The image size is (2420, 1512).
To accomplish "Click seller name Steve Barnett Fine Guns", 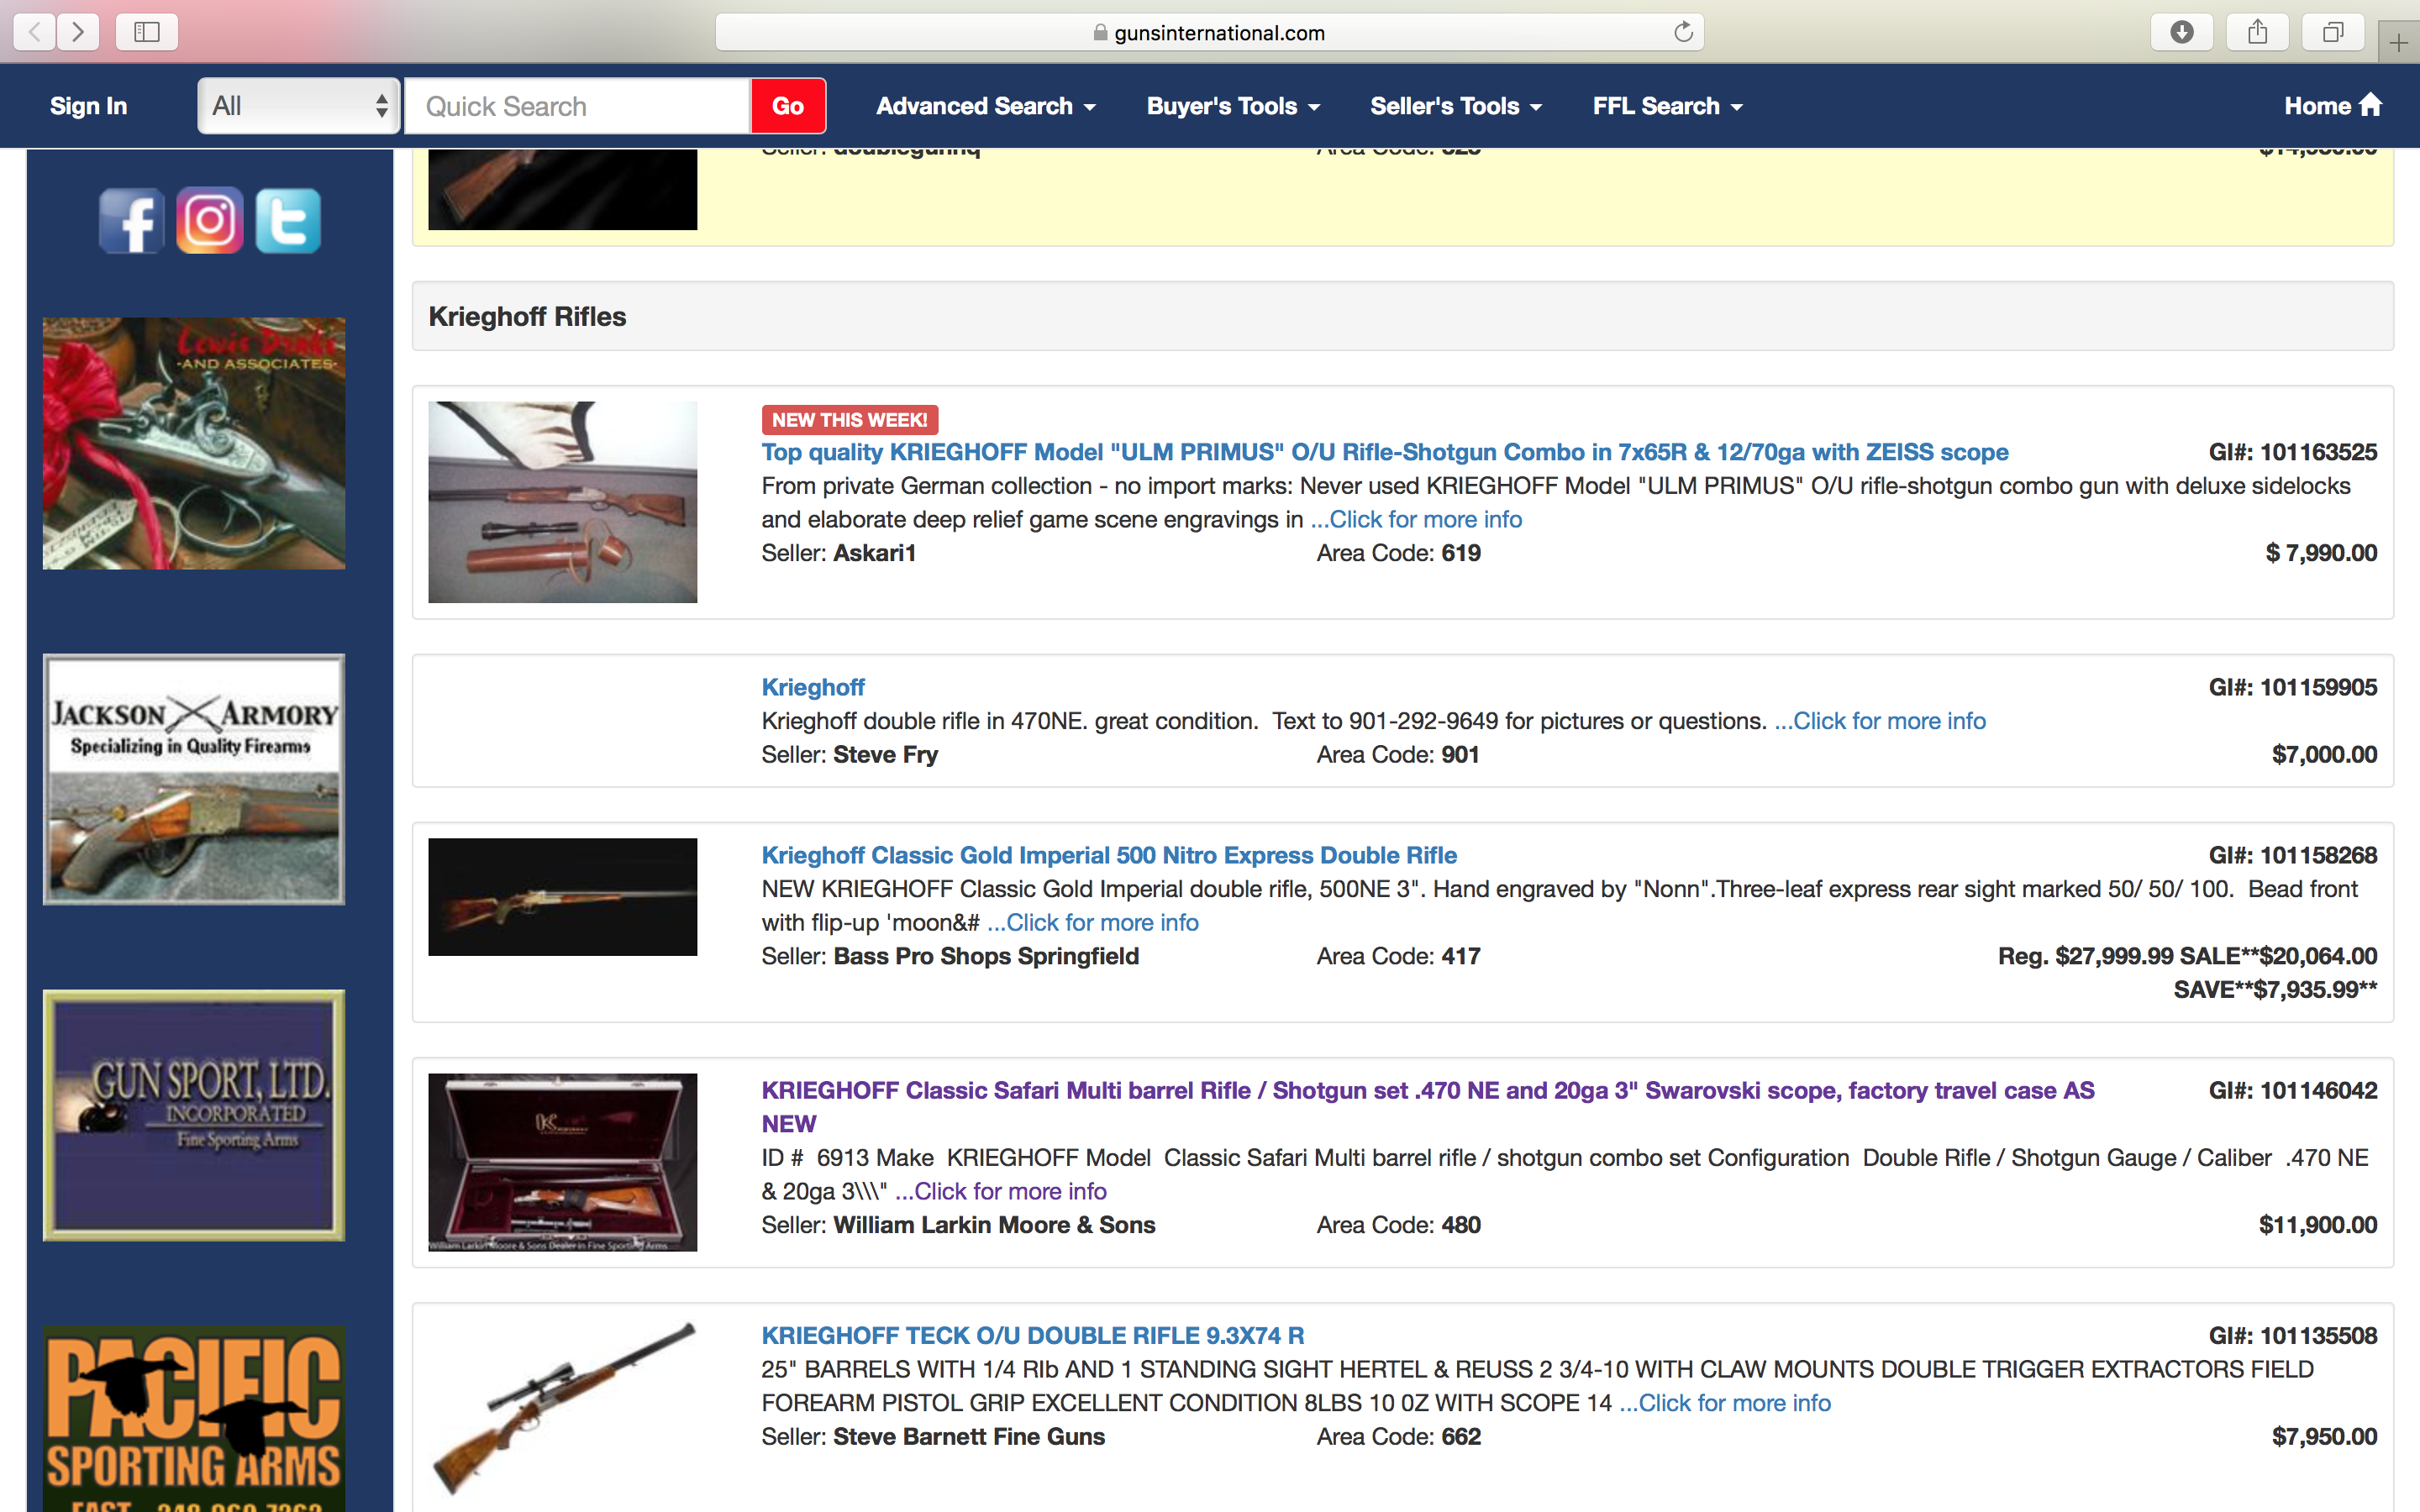I will 969,1436.
